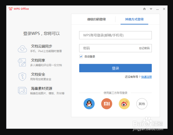The height and width of the screenshot is (135, 173).
Task: Open the 其他 third-party login options
Action: pyautogui.click(x=142, y=104)
